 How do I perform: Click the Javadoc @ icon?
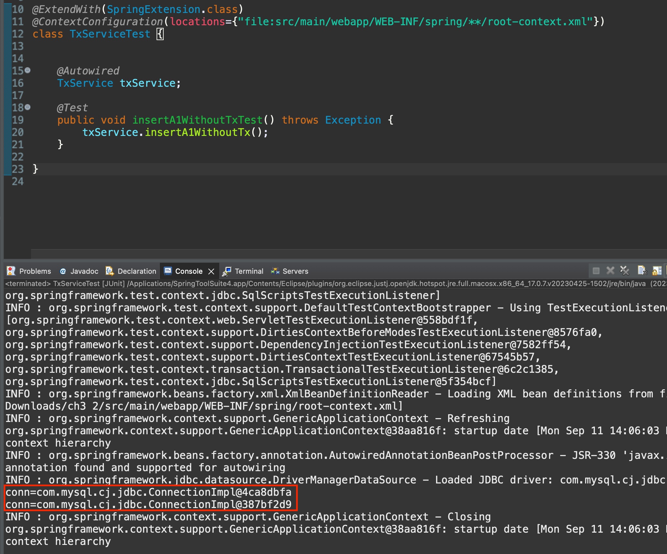pyautogui.click(x=63, y=271)
